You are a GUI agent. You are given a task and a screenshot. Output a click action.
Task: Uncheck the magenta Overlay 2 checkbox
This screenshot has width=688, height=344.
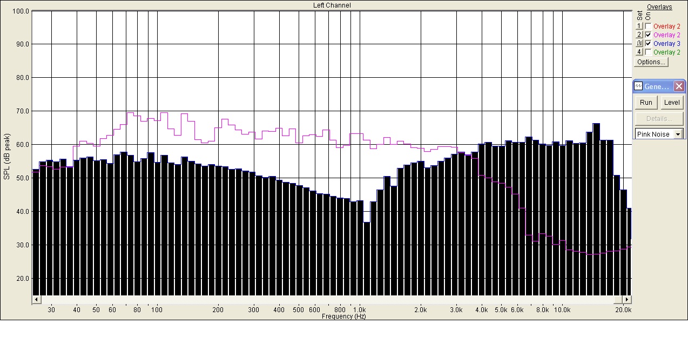click(648, 35)
